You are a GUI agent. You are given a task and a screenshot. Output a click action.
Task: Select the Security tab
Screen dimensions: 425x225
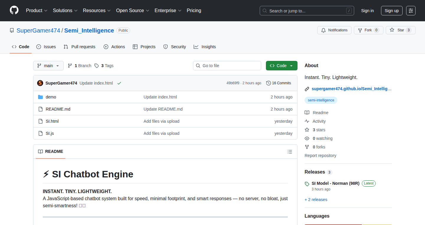[x=175, y=47]
